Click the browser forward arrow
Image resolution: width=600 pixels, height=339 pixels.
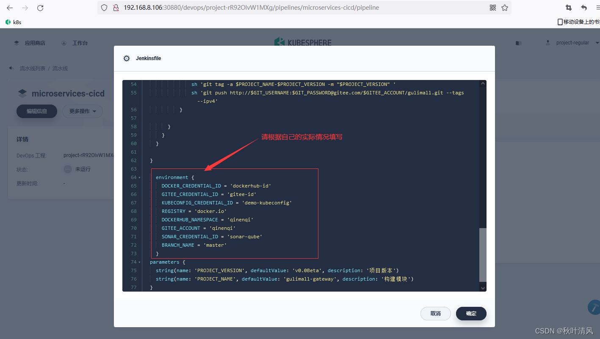point(25,8)
